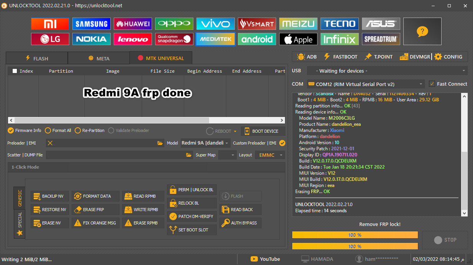Browse for Preloader file folder icon
The image size is (473, 265).
[160, 143]
